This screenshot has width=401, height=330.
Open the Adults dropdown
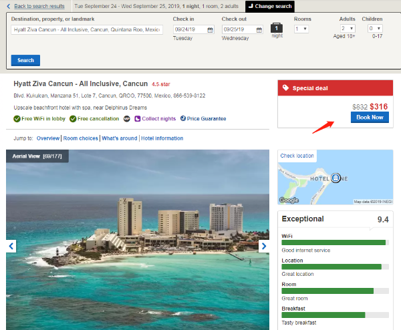[x=348, y=28]
